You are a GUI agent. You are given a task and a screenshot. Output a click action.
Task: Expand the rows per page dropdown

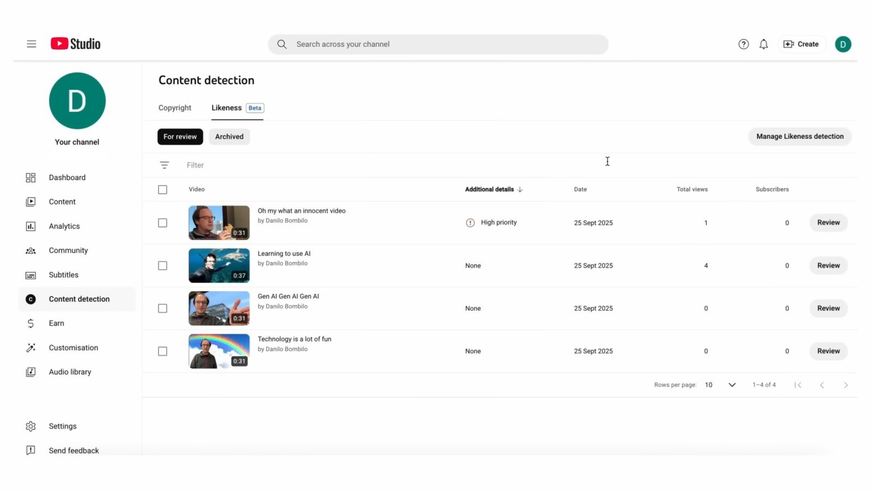(731, 385)
